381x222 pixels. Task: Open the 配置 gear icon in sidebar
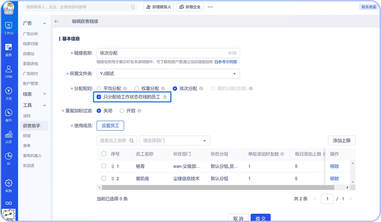8,186
